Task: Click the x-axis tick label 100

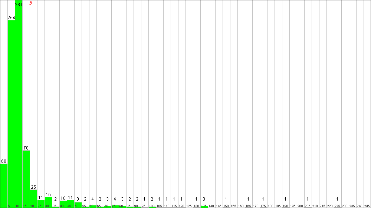Action: click(152, 206)
